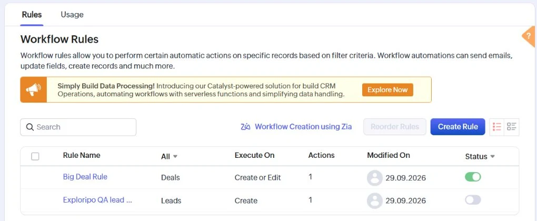Open the Status filter dropdown
This screenshot has height=221, width=537.
pyautogui.click(x=480, y=156)
